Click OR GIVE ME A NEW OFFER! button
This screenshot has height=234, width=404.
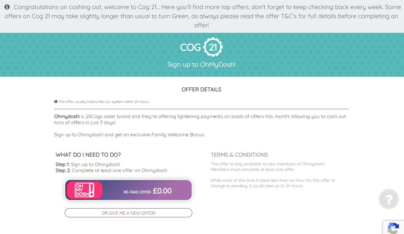(128, 213)
